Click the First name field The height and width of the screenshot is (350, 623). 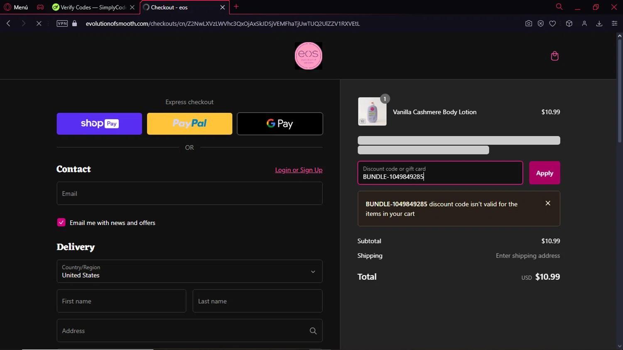[x=121, y=301]
